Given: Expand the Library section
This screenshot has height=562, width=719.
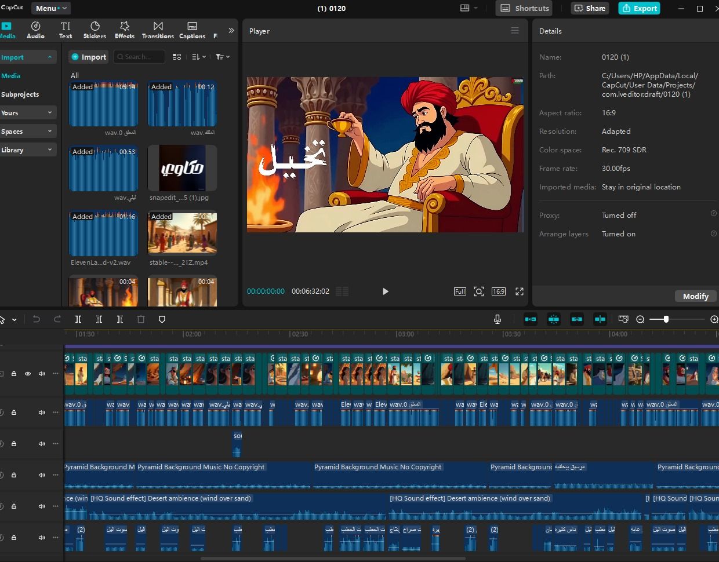Looking at the screenshot, I should tap(27, 150).
